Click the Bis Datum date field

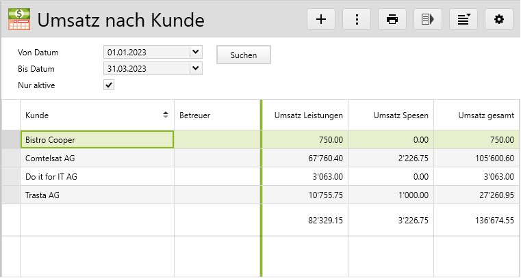click(x=146, y=68)
